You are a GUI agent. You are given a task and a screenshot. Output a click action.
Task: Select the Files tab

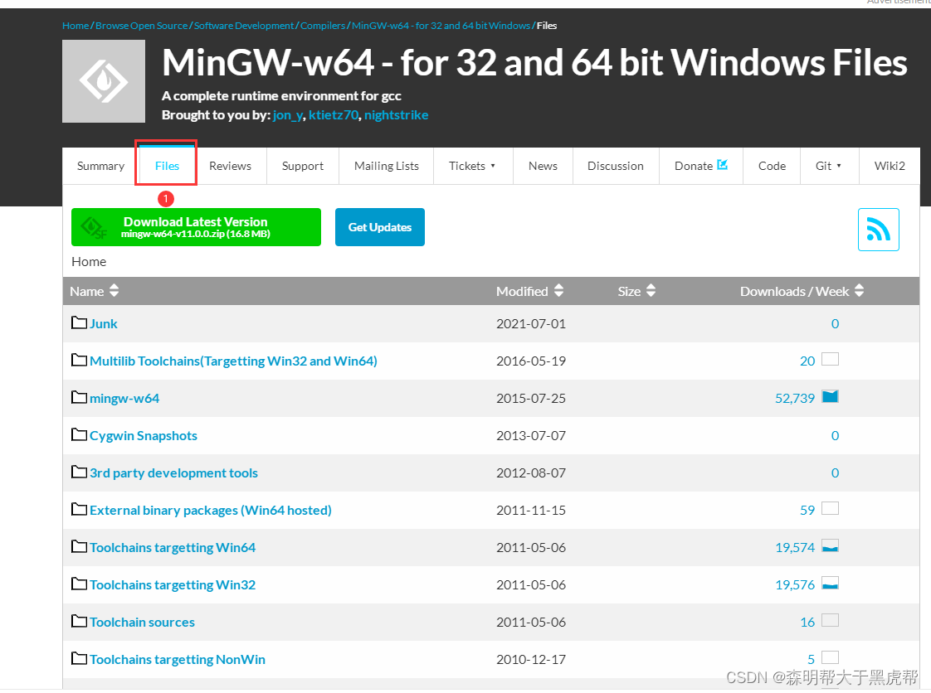(x=167, y=166)
